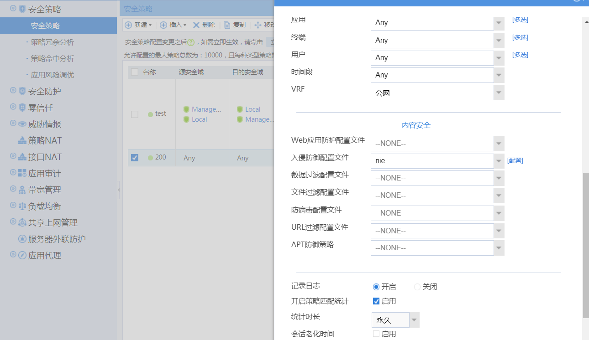
Task: Click shield icon beside Local in 目的安全域 column
Action: coord(240,109)
